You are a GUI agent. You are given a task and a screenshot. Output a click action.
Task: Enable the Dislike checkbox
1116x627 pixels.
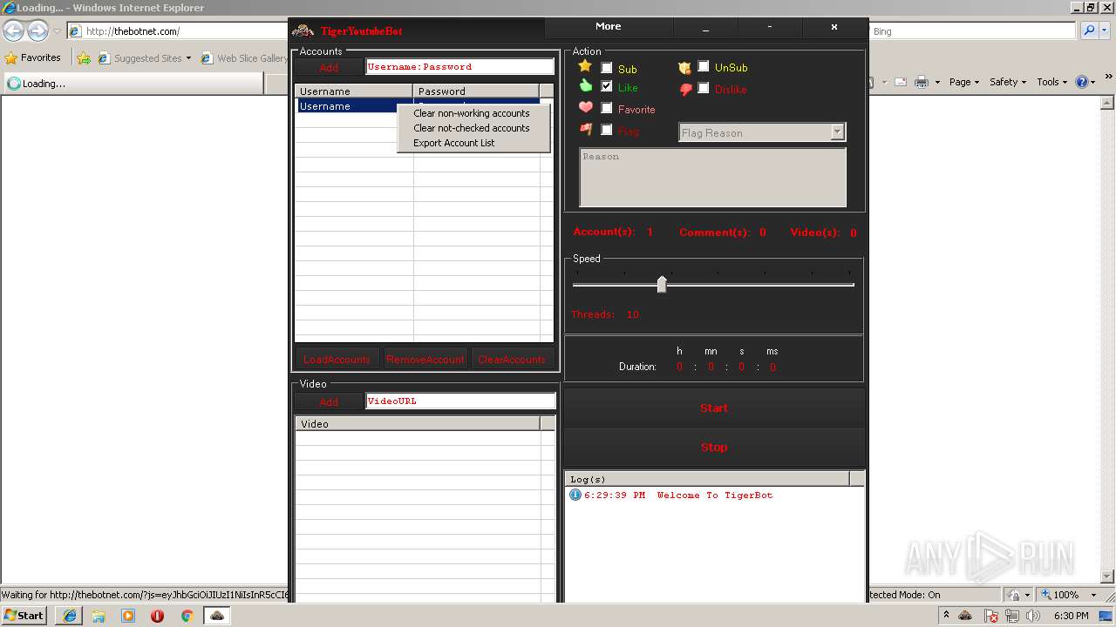click(x=704, y=88)
